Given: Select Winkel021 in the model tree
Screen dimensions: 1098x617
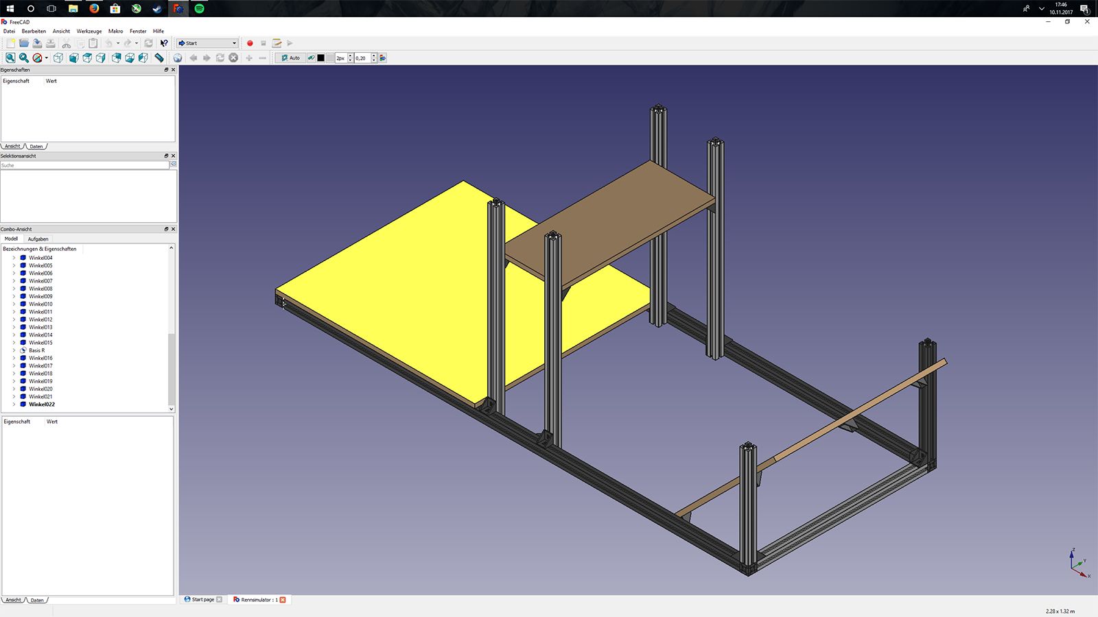Looking at the screenshot, I should (x=40, y=396).
